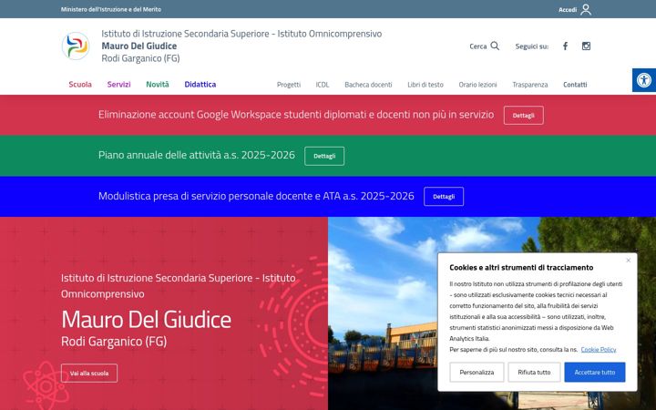
Task: Open the accessibility tools widget
Action: pos(644,80)
